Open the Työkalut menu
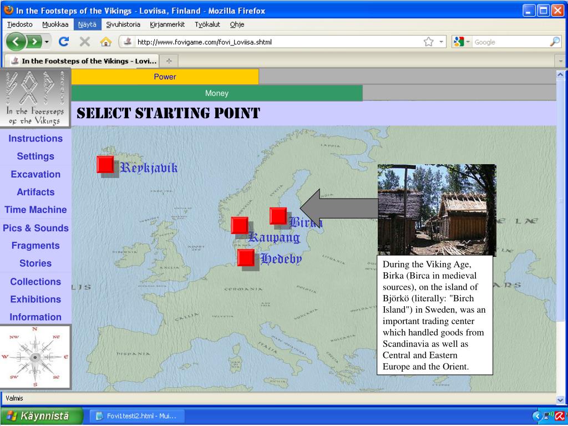 [x=206, y=24]
